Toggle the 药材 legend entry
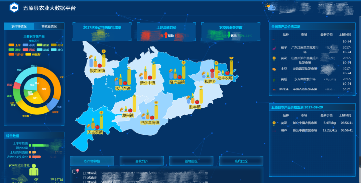The width and height of the screenshot is (361, 183). 56,45
